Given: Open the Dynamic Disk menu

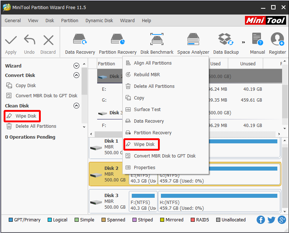Looking at the screenshot, I should pyautogui.click(x=99, y=21).
